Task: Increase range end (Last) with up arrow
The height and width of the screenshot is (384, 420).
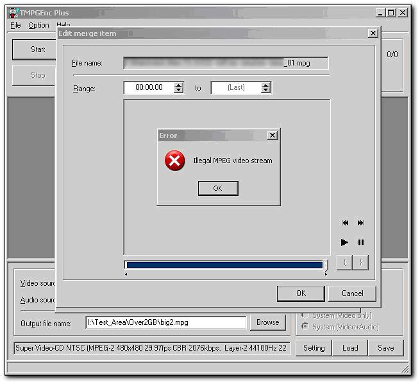Action: [x=265, y=85]
